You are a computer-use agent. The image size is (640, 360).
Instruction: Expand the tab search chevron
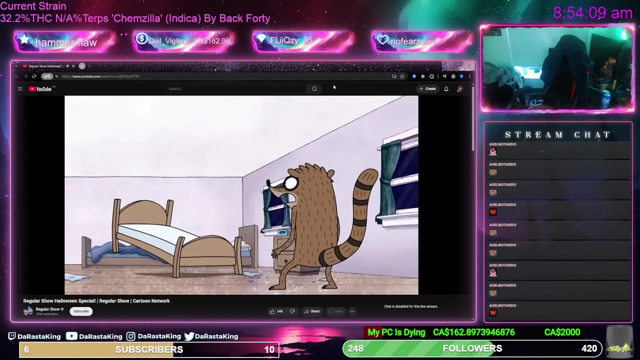tap(16, 66)
